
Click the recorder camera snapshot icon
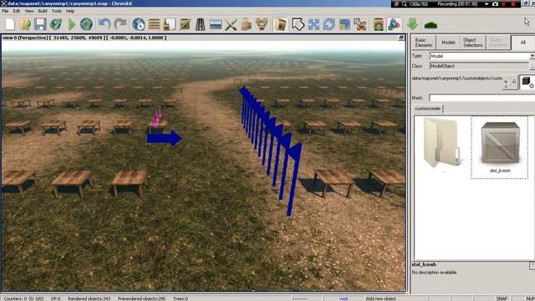tap(495, 3)
